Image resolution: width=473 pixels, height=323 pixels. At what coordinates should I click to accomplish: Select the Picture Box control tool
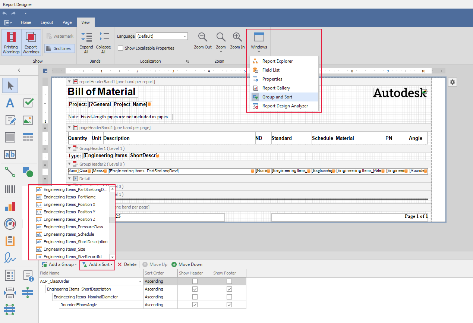(28, 120)
